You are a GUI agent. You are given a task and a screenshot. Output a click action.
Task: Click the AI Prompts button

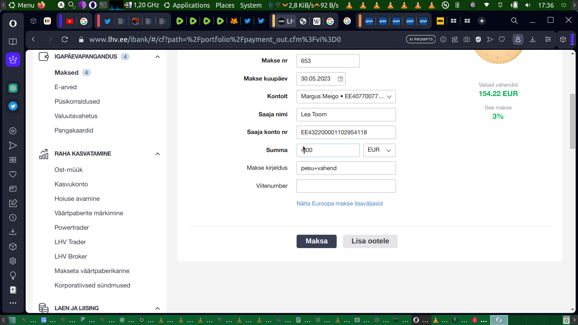click(421, 39)
